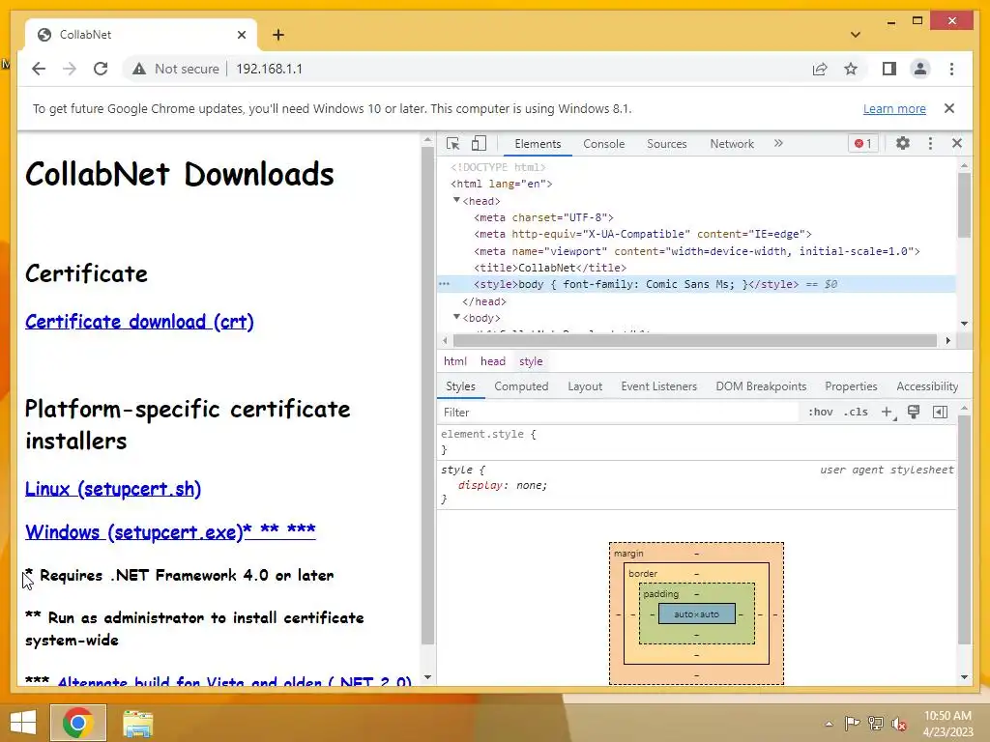Click the Styles Filter input field
Image resolution: width=990 pixels, height=742 pixels.
[619, 412]
